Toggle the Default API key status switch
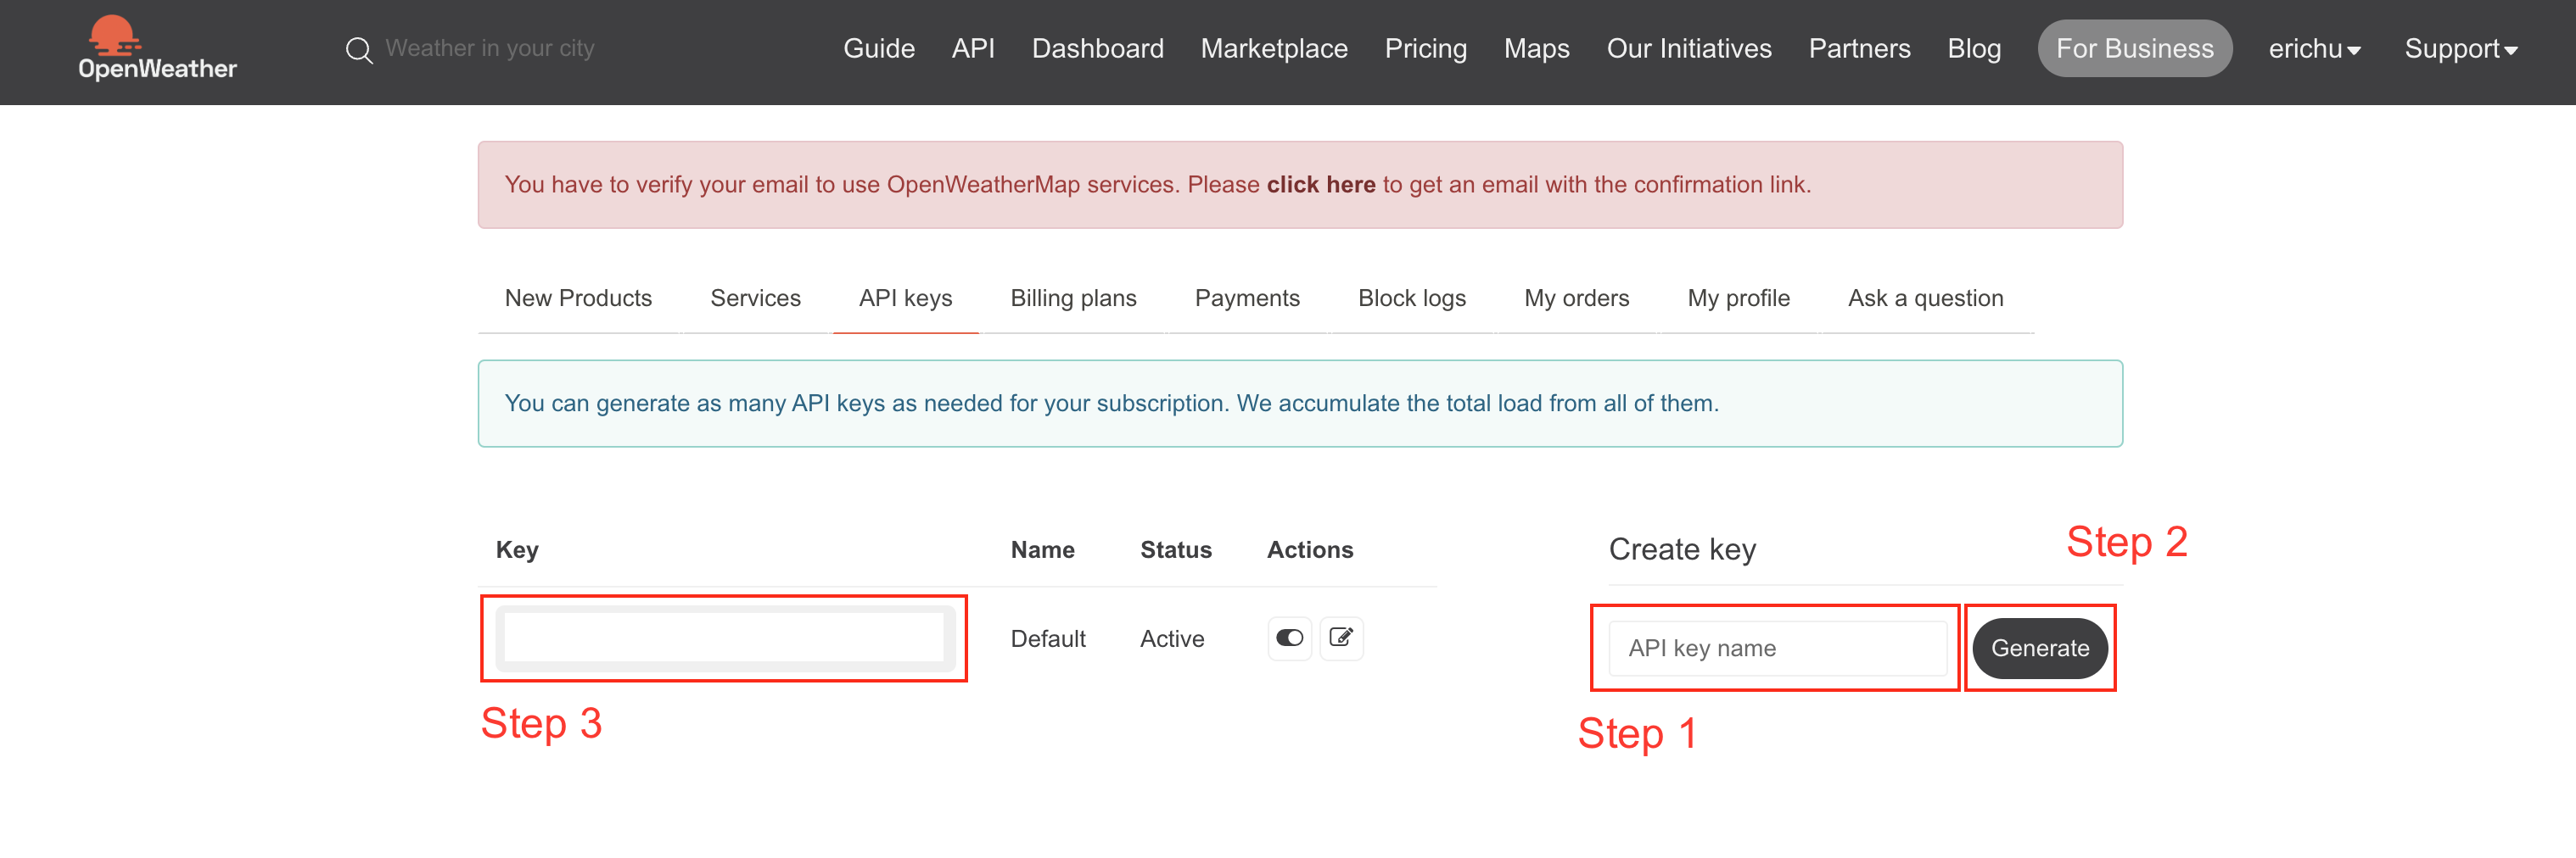The width and height of the screenshot is (2576, 858). click(x=1289, y=638)
